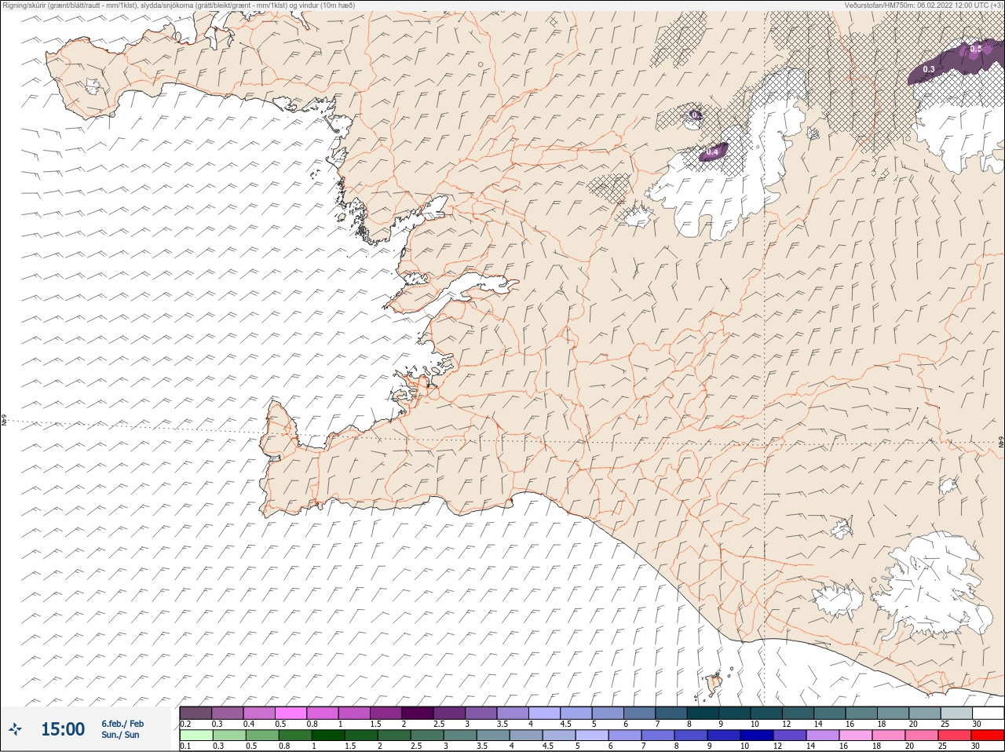1005x752 pixels.
Task: Select the upper legend swatch starting at 0.2
Action: coord(196,713)
